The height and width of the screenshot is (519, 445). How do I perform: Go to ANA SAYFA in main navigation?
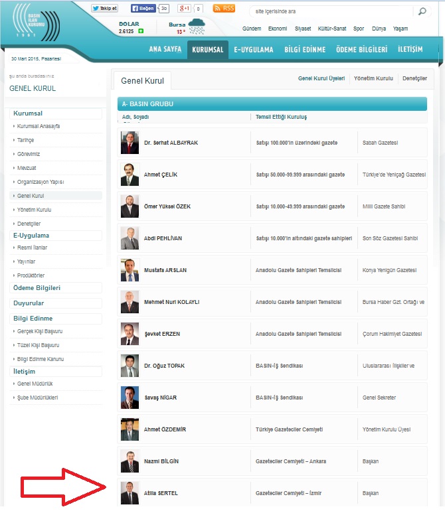point(165,50)
